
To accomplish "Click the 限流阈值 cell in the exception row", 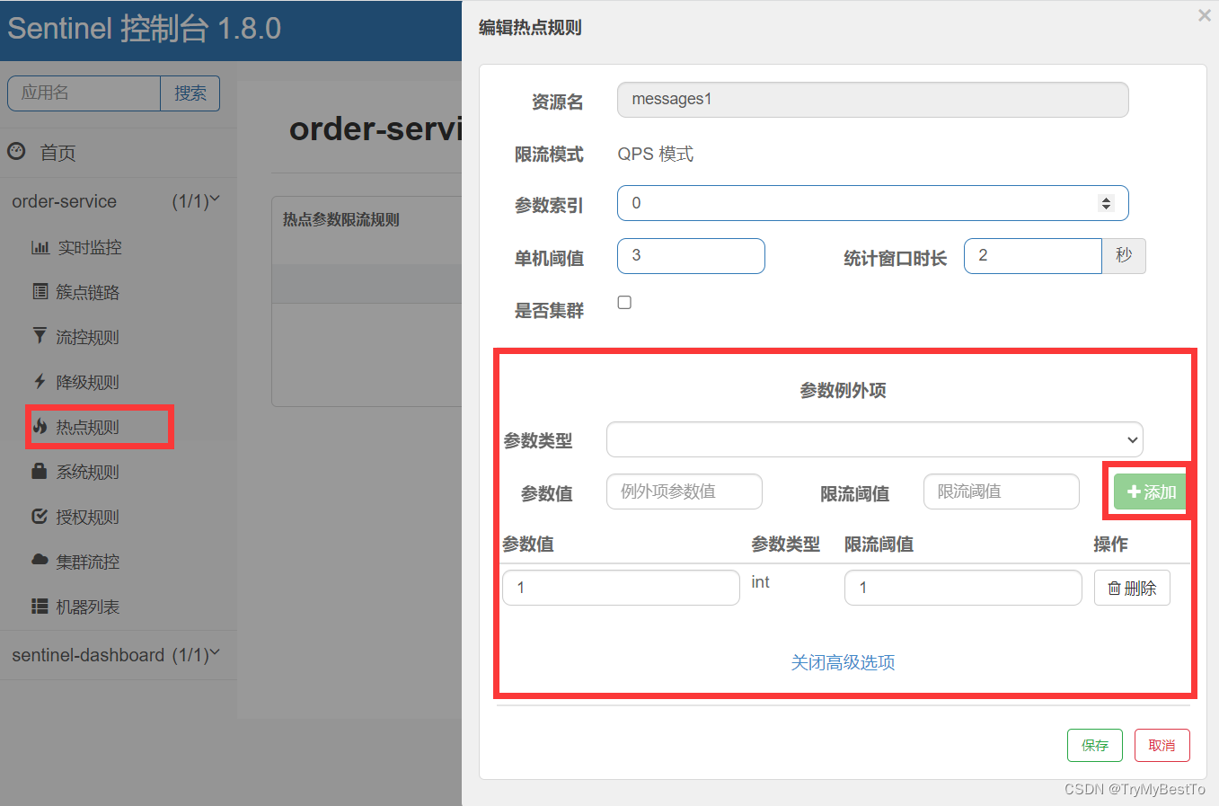I will (963, 588).
